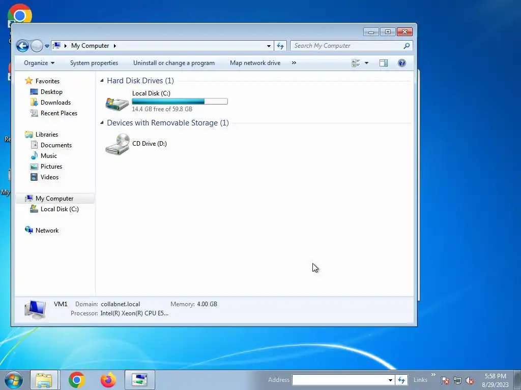Focus the taskbar Address input field
This screenshot has width=521, height=390.
tap(339, 380)
